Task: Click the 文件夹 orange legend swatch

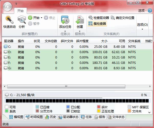Action: (129, 111)
